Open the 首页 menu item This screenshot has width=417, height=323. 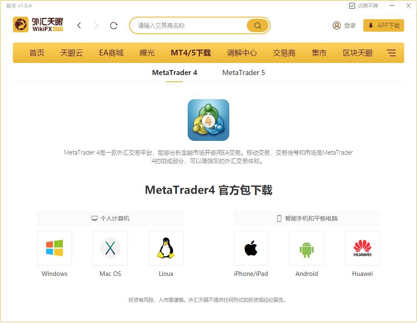click(37, 53)
